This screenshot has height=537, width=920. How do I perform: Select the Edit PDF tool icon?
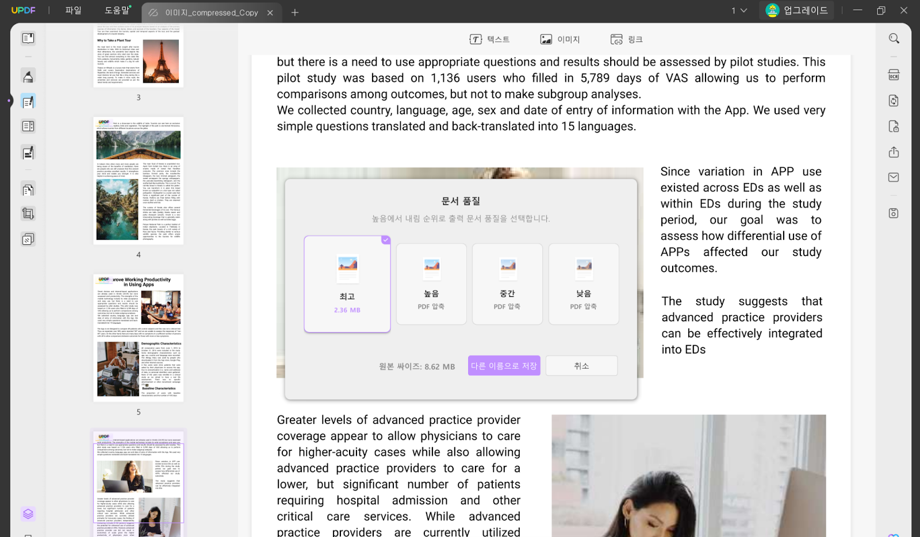[28, 102]
